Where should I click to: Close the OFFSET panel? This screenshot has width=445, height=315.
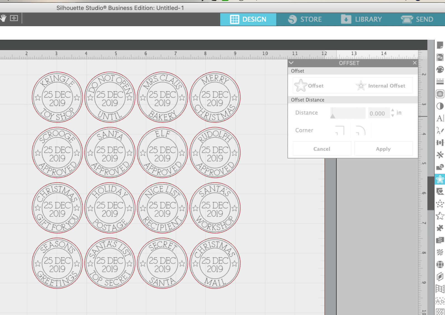click(x=415, y=63)
